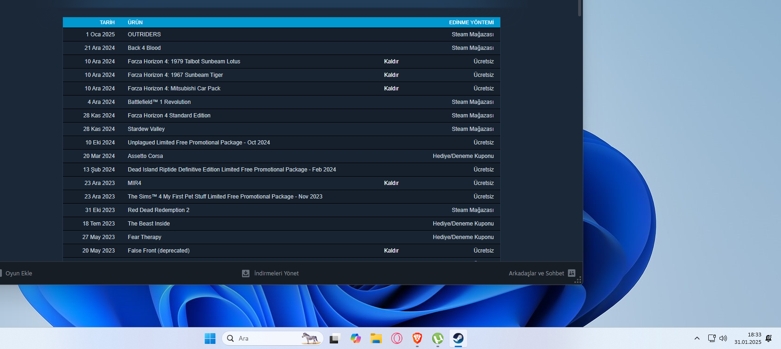Open the volume speaker tray icon
The image size is (781, 349).
(723, 339)
